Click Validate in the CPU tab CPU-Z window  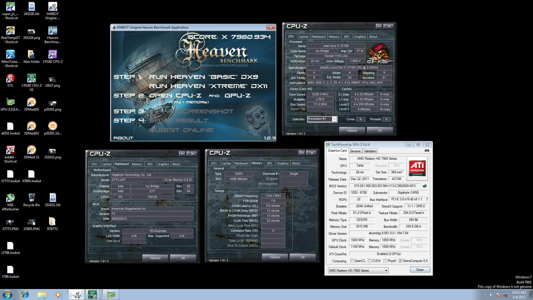(352, 131)
